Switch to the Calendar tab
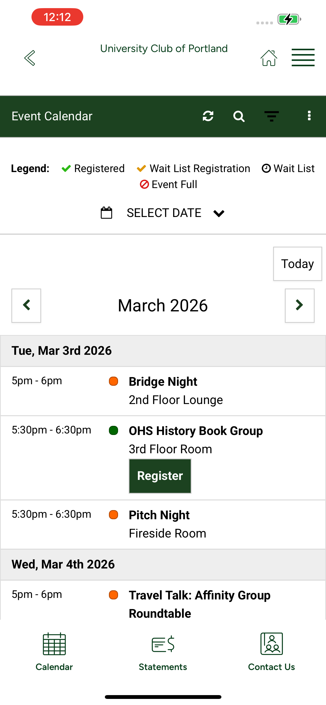Image resolution: width=326 pixels, height=705 pixels. pyautogui.click(x=54, y=652)
